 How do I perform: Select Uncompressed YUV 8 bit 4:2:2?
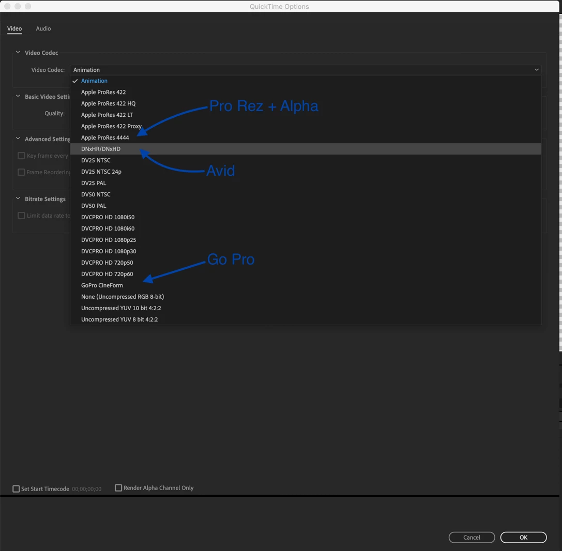coord(306,319)
